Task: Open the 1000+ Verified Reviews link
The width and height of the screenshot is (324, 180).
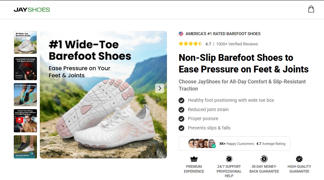Action: tap(237, 44)
